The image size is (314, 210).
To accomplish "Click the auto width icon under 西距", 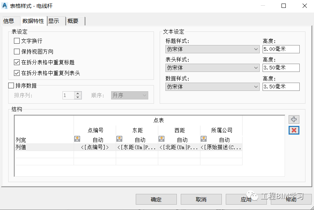I will [x=161, y=139].
